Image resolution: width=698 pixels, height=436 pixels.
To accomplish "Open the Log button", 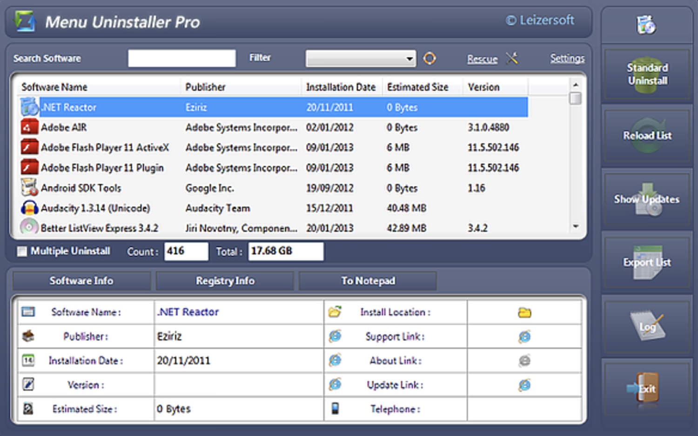I will [647, 327].
